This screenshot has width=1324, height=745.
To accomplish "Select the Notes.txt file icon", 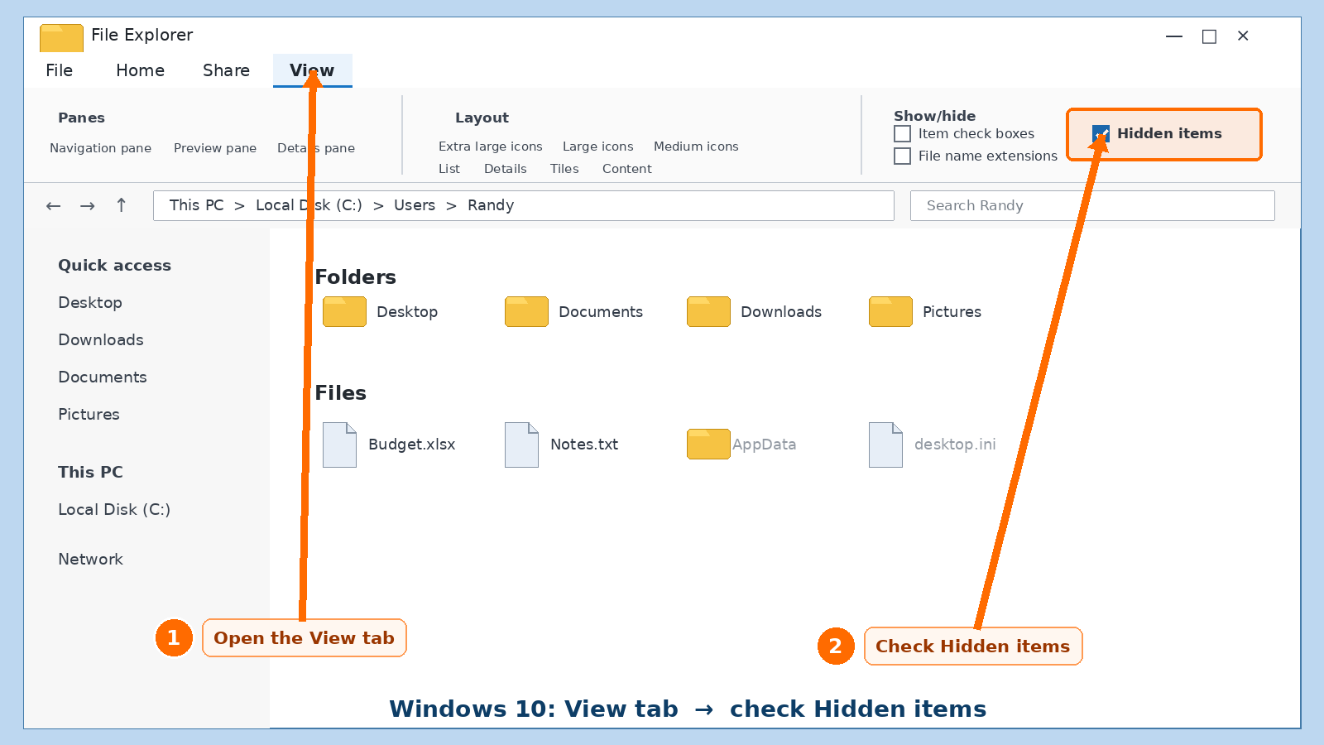I will point(521,445).
